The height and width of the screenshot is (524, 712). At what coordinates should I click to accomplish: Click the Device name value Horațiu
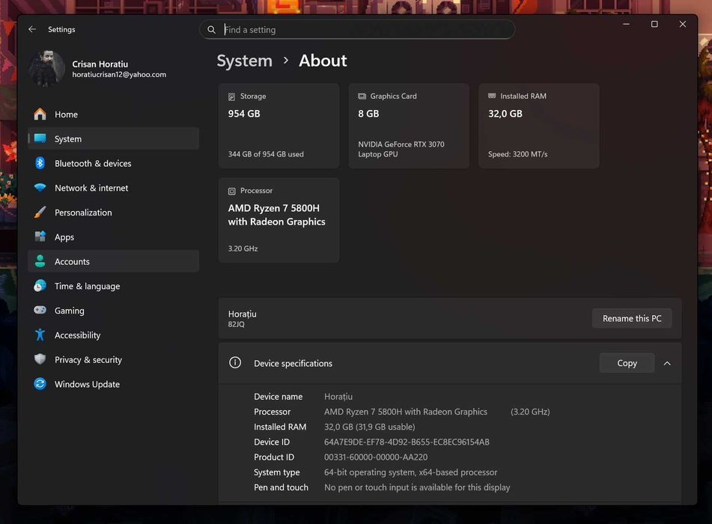click(x=338, y=397)
